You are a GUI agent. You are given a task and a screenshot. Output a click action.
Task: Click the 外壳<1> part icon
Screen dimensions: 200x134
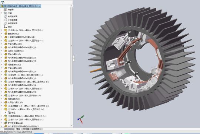click(6, 30)
